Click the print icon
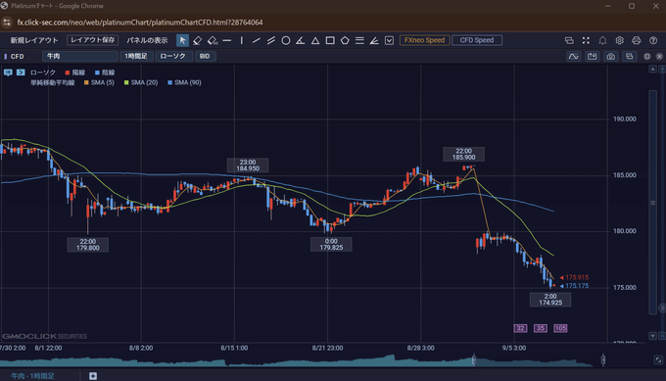The image size is (666, 381). point(637,40)
